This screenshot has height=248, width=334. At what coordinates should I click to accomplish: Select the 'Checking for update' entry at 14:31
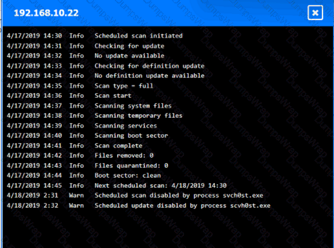pos(129,45)
